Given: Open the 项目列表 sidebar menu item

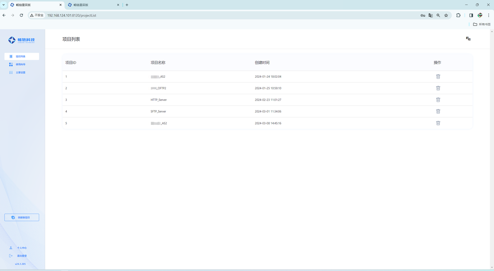Looking at the screenshot, I should click(x=22, y=56).
